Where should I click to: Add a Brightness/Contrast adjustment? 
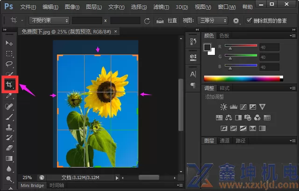(x=224, y=107)
